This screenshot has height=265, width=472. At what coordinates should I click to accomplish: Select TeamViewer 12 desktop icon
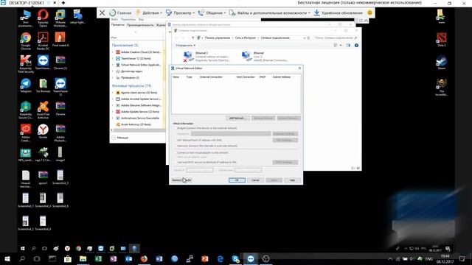point(60,87)
